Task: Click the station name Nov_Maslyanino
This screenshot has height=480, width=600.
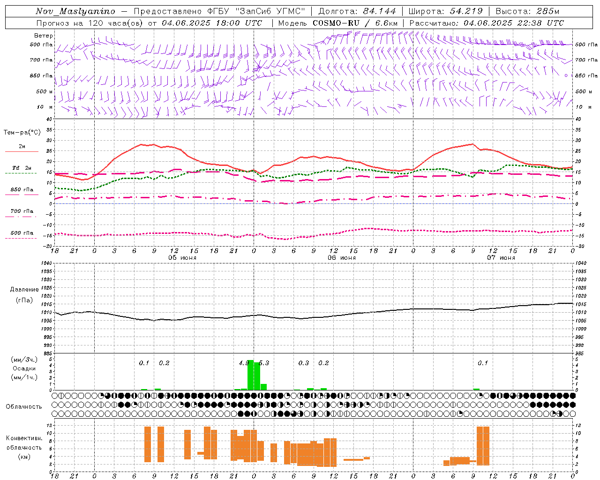Action: click(x=75, y=11)
